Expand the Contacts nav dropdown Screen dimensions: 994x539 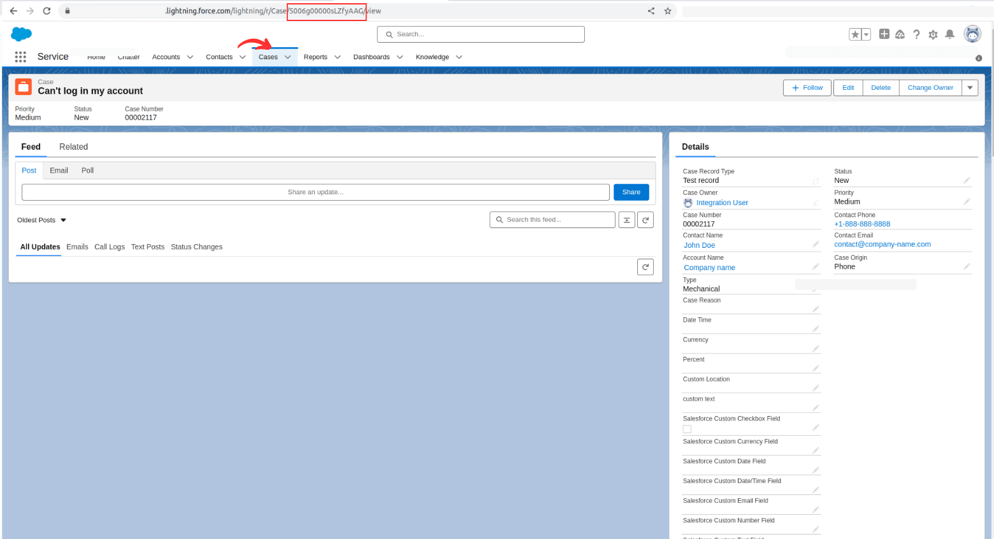pyautogui.click(x=242, y=57)
